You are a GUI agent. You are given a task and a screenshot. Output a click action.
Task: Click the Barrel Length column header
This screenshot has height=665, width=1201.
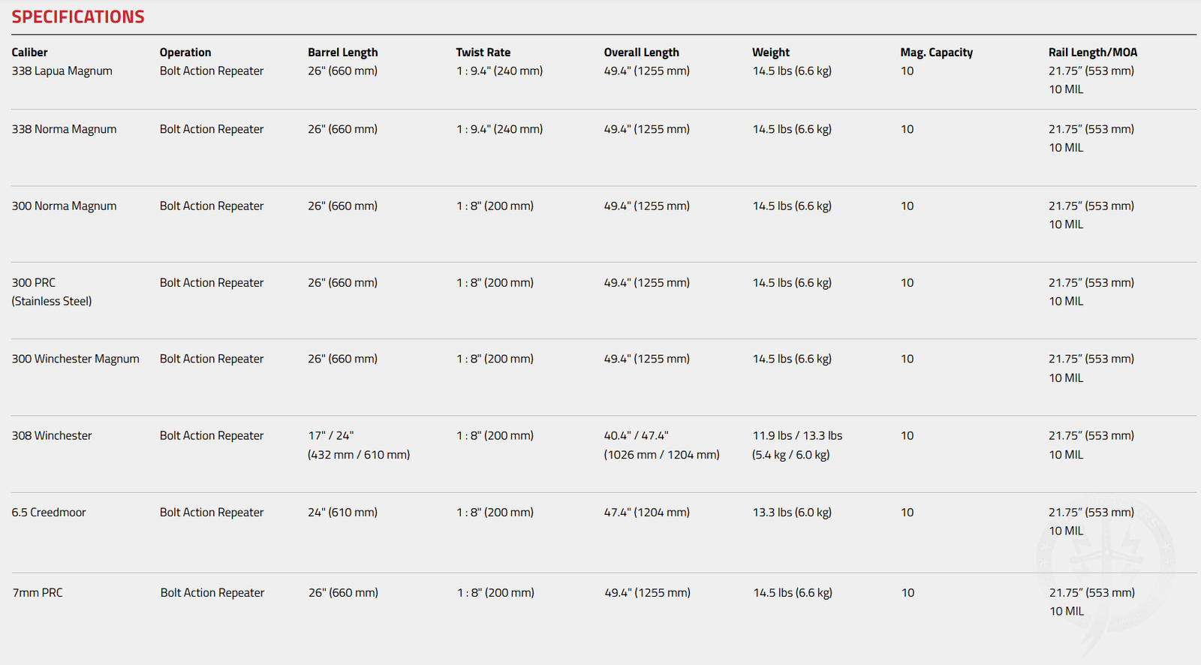(x=343, y=53)
